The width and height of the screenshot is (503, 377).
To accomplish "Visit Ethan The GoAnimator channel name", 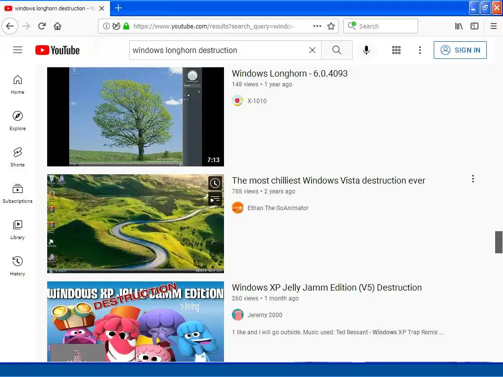I will coord(278,208).
